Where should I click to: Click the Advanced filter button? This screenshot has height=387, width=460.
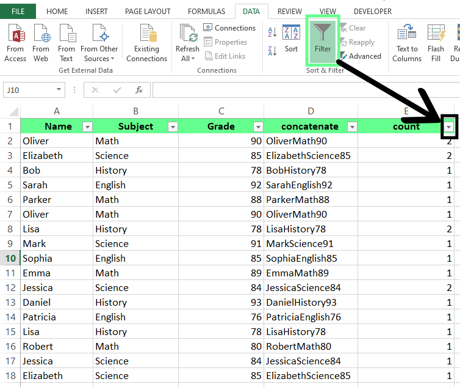click(361, 56)
